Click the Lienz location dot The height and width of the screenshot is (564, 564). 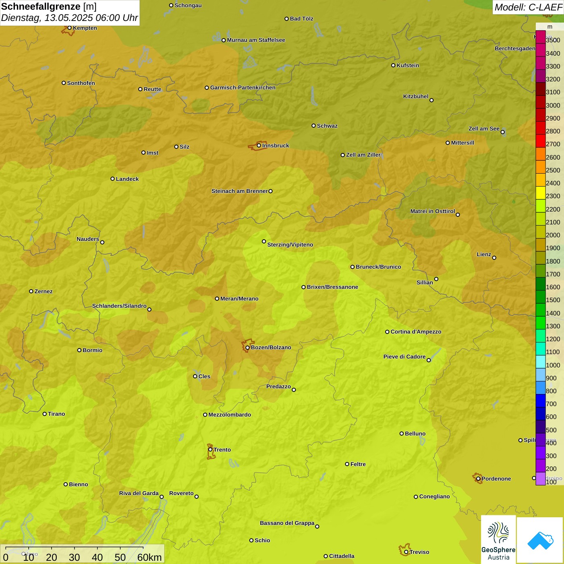tap(494, 258)
